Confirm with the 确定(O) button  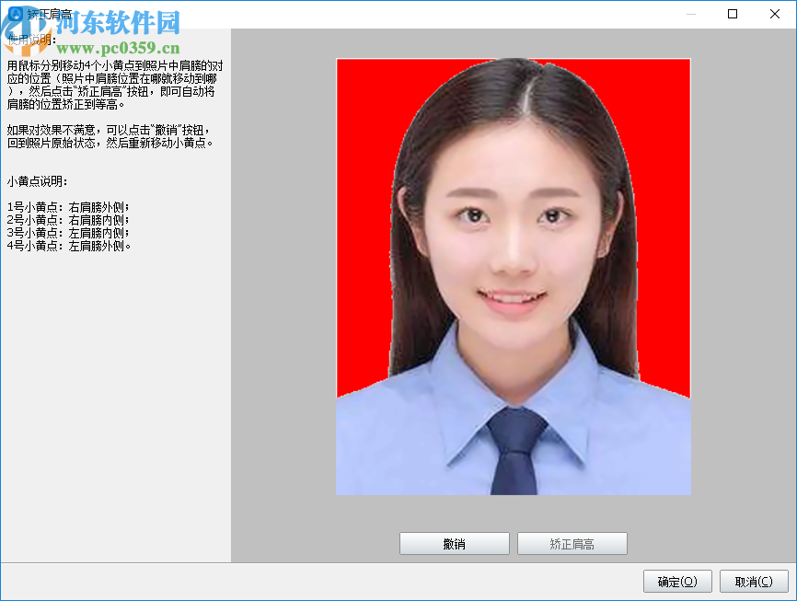coord(677,581)
